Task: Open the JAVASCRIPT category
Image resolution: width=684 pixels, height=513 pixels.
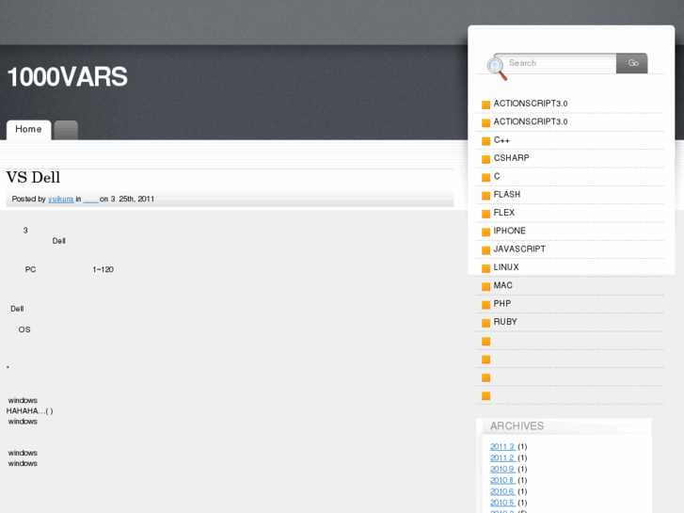Action: 519,249
